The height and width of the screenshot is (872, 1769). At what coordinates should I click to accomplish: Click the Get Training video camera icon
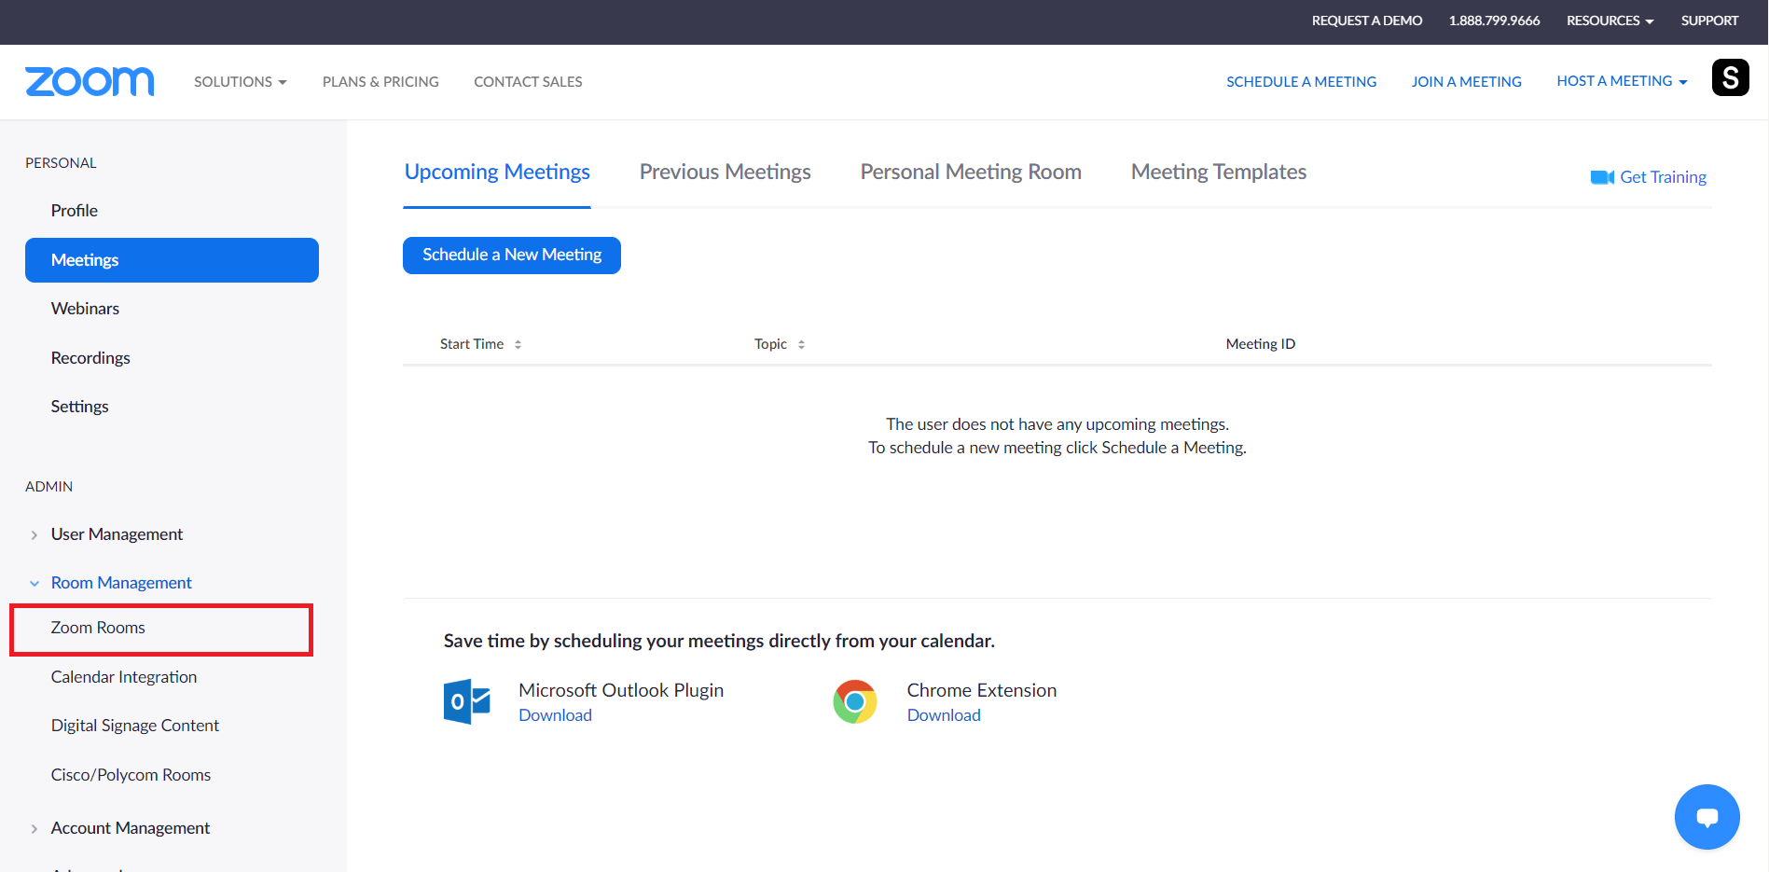point(1601,177)
